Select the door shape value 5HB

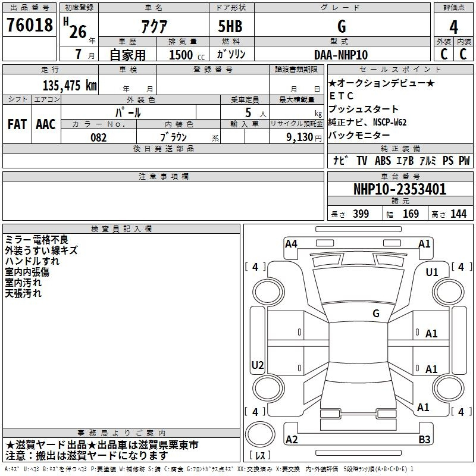tap(230, 26)
